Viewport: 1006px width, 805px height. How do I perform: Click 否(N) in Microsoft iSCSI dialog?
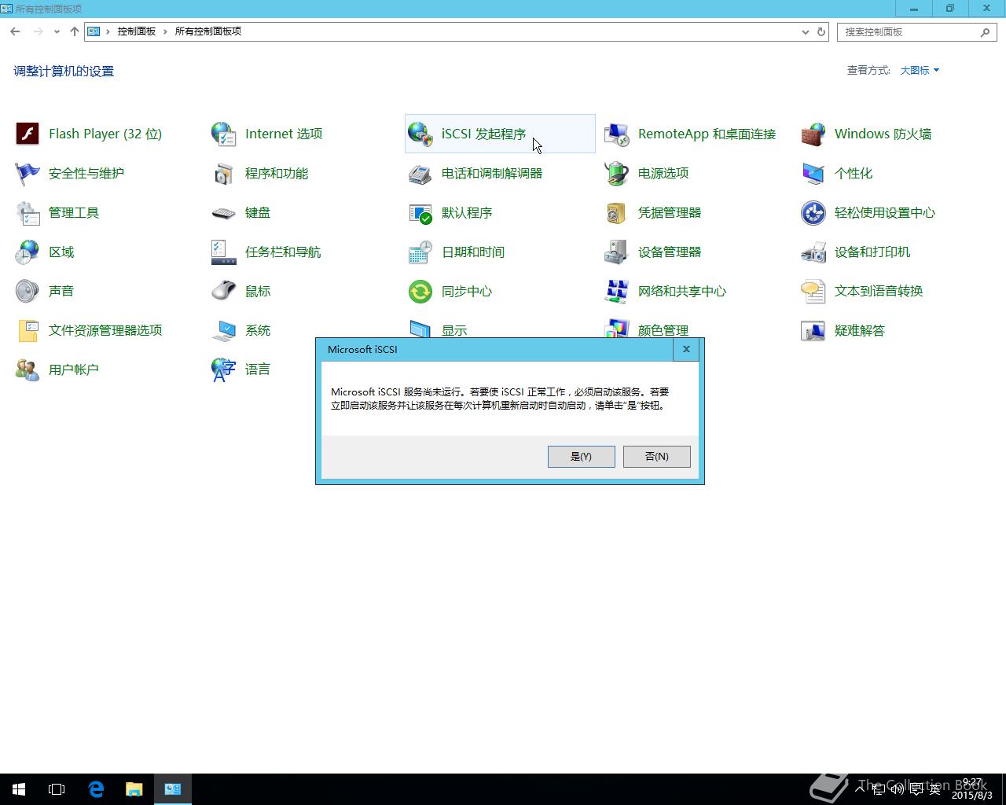[x=656, y=457]
